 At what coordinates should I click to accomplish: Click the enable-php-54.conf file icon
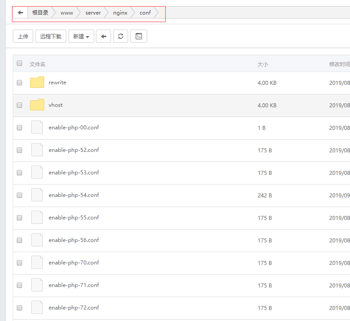[x=37, y=195]
